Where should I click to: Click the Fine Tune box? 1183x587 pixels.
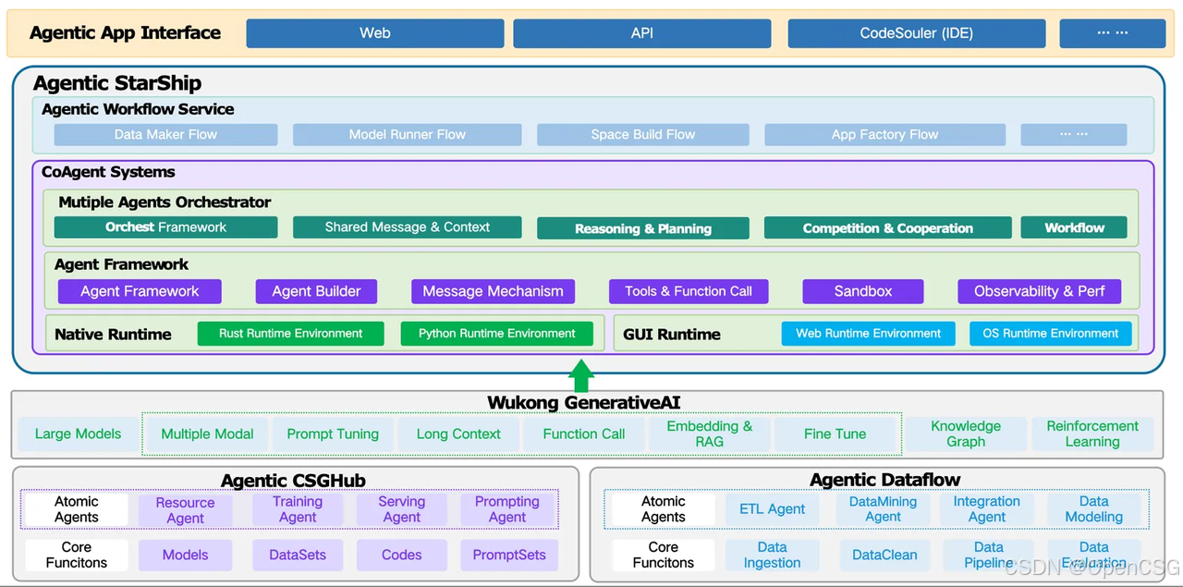click(x=835, y=434)
